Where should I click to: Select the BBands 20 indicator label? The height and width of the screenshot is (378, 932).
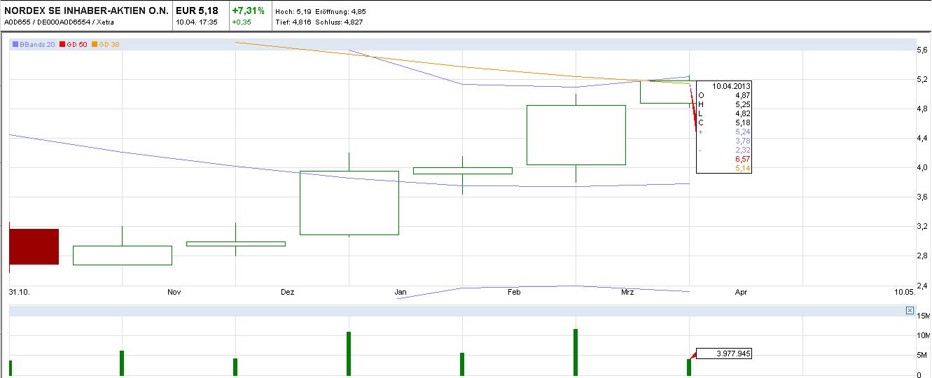click(38, 45)
